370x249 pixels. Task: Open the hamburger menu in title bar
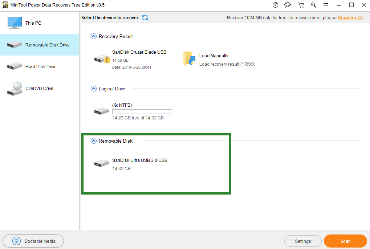click(x=326, y=5)
